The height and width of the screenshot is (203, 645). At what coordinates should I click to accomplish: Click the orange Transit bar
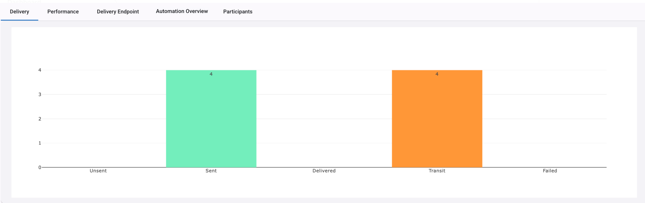click(437, 119)
